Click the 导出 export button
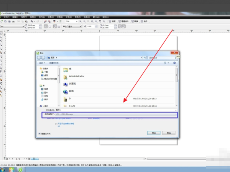The image size is (230, 172). click(x=154, y=133)
